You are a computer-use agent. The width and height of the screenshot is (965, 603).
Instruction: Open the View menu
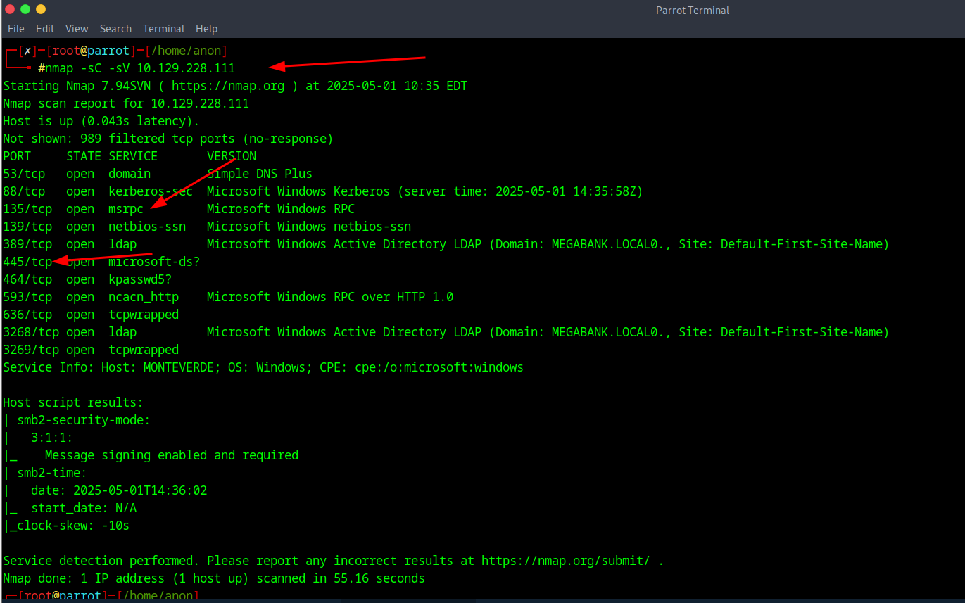point(77,29)
